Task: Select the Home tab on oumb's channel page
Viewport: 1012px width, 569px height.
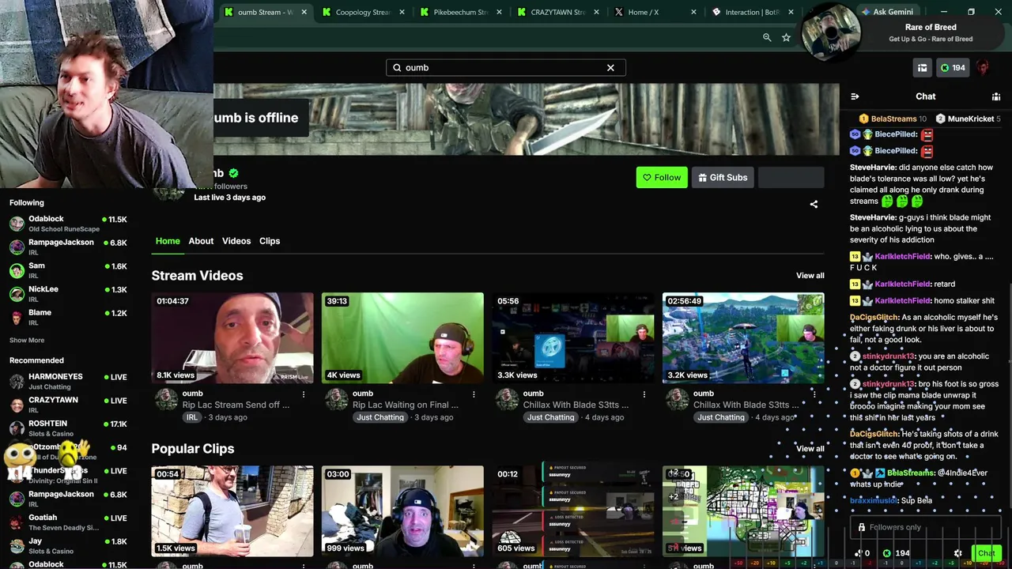Action: (168, 241)
